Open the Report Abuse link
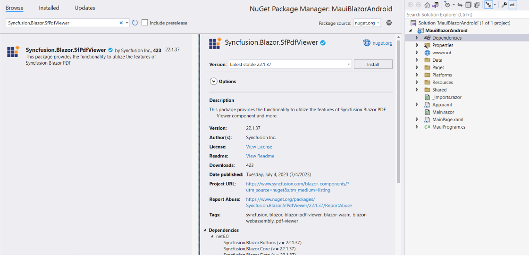This screenshot has height=256, width=529. pos(299,202)
